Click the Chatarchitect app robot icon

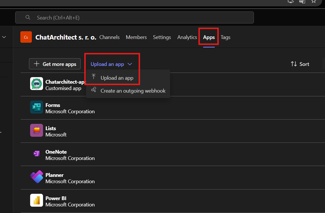click(x=37, y=84)
